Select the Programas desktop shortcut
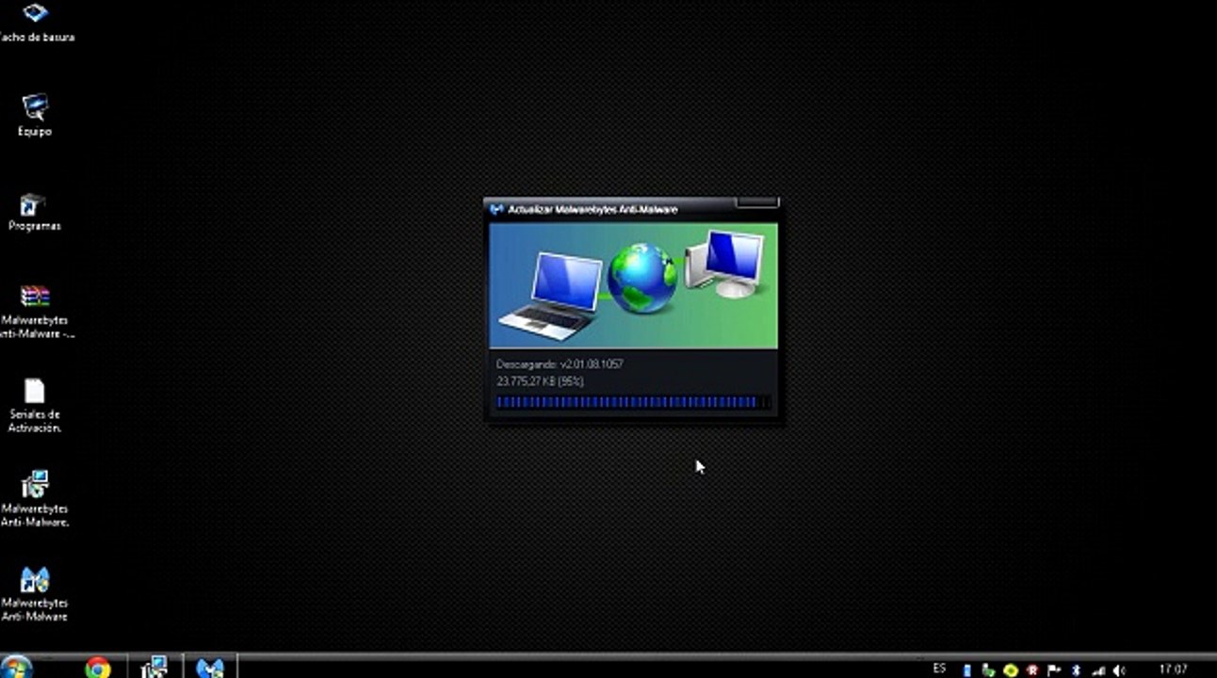This screenshot has width=1217, height=678. point(35,211)
